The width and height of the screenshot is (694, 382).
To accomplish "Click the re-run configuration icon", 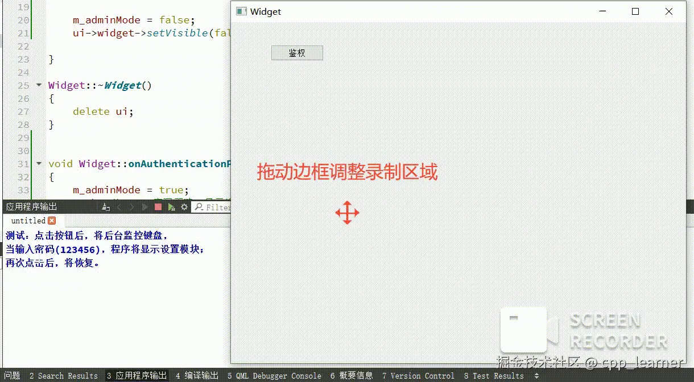I will 144,207.
